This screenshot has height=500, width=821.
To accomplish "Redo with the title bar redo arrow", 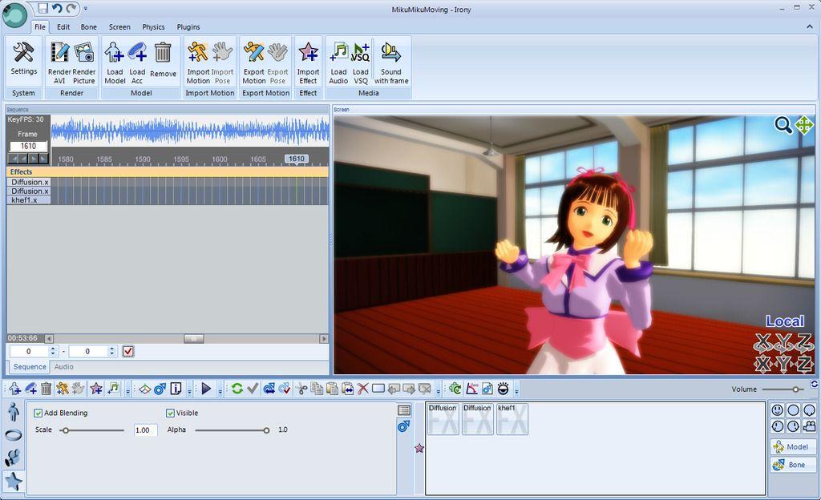I will (x=71, y=8).
